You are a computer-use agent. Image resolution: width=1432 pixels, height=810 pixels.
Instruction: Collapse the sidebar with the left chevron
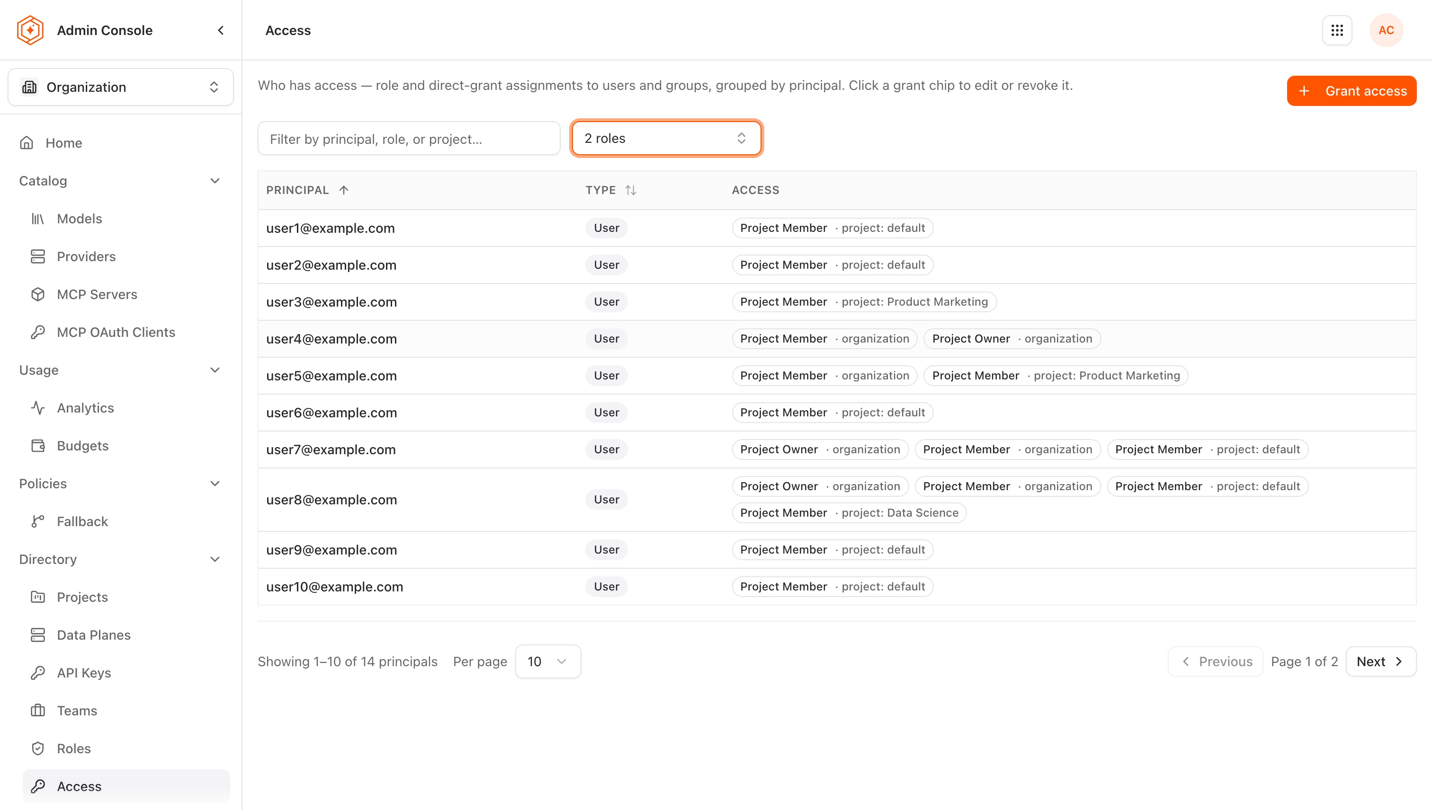click(x=221, y=30)
